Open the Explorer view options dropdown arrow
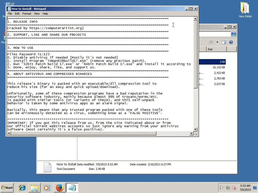Image resolution: width=258 pixels, height=193 pixels. coord(217,42)
